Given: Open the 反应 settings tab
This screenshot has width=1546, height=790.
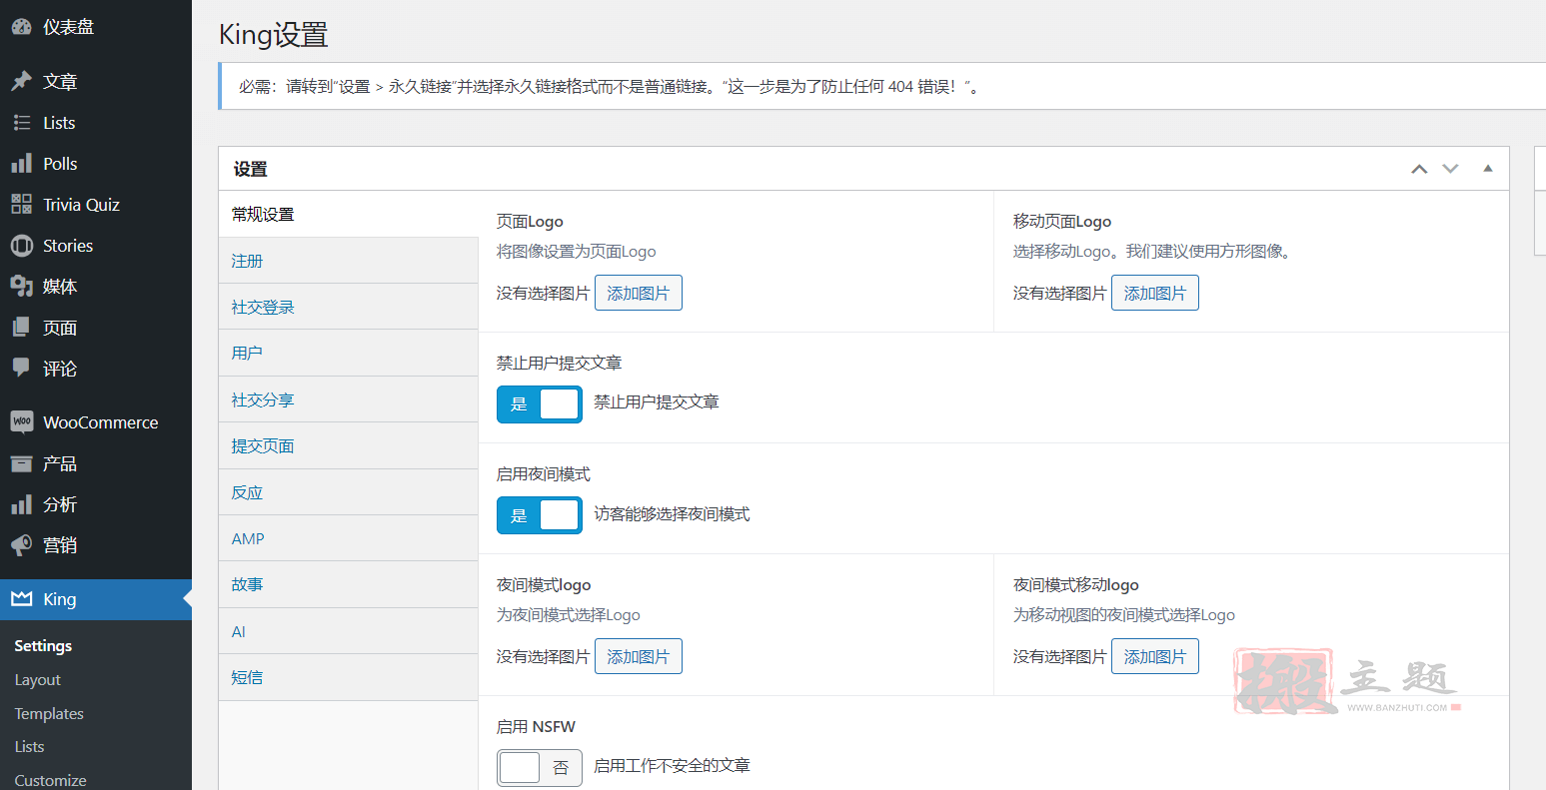Looking at the screenshot, I should tap(349, 492).
